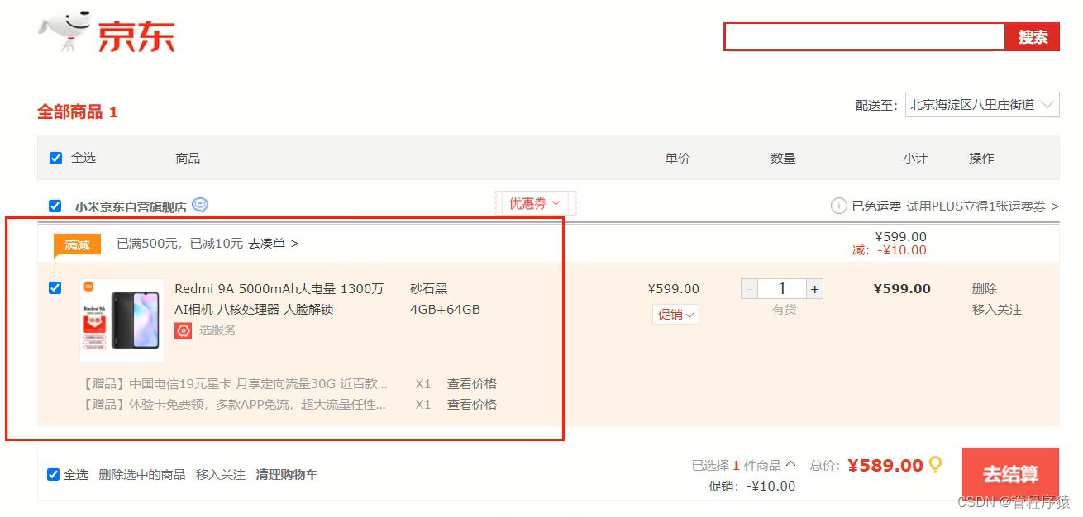Click the total price ¥589.00

[885, 465]
